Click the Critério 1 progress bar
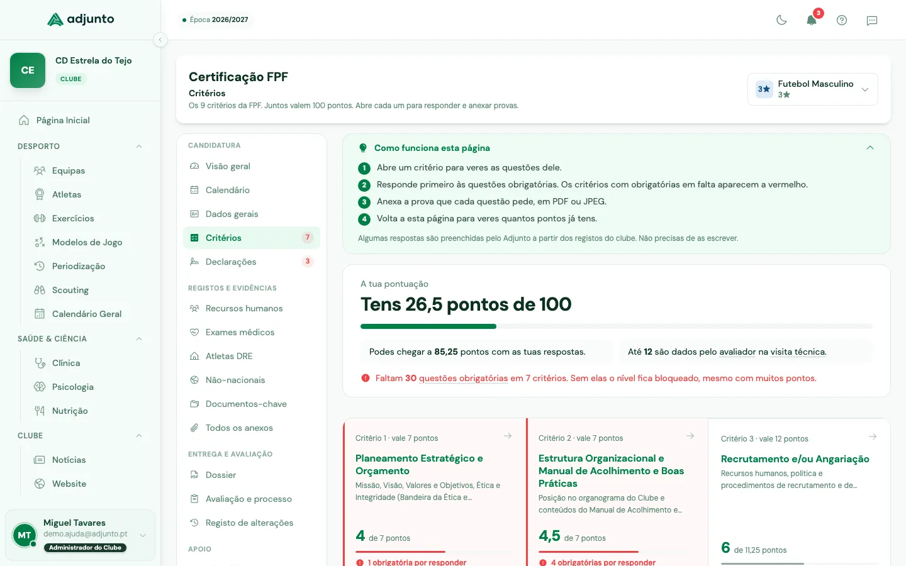The image size is (906, 566). 435,552
